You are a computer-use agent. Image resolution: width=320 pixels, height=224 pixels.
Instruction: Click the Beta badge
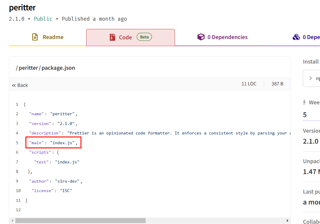pos(144,37)
